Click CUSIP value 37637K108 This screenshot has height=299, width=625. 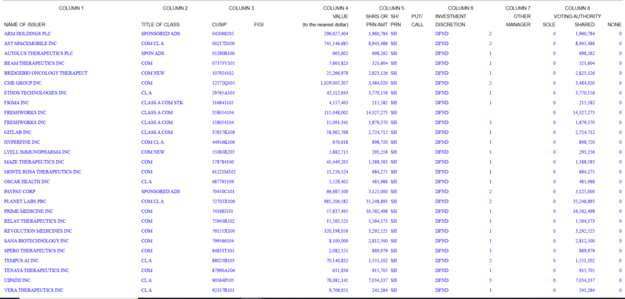pos(223,132)
